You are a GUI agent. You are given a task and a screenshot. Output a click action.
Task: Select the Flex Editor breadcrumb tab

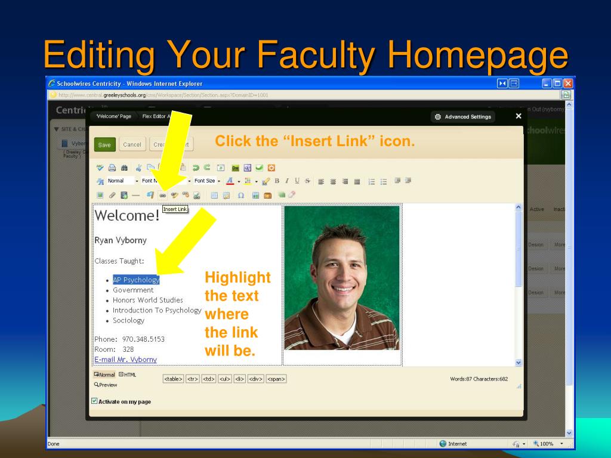pos(157,116)
